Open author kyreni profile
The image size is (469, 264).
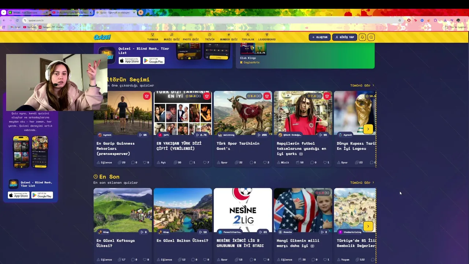(105, 135)
